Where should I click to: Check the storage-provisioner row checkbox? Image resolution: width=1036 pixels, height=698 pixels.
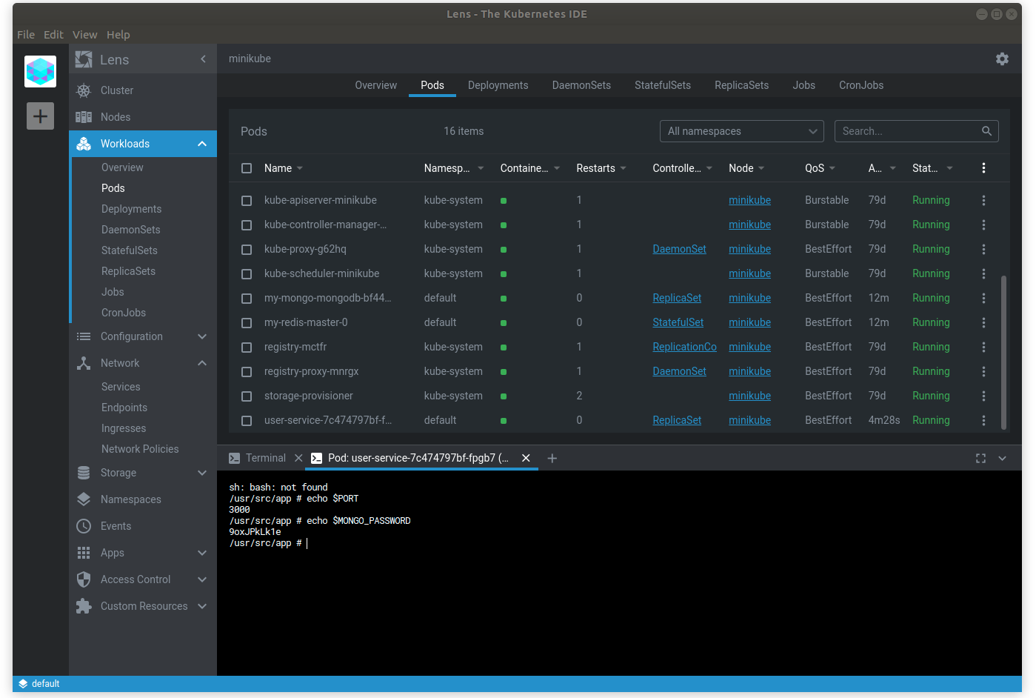click(247, 396)
